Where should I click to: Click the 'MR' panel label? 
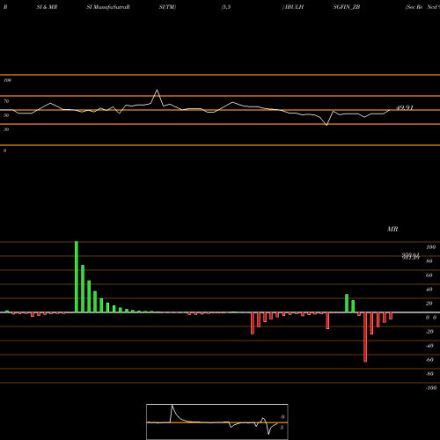[x=392, y=229]
